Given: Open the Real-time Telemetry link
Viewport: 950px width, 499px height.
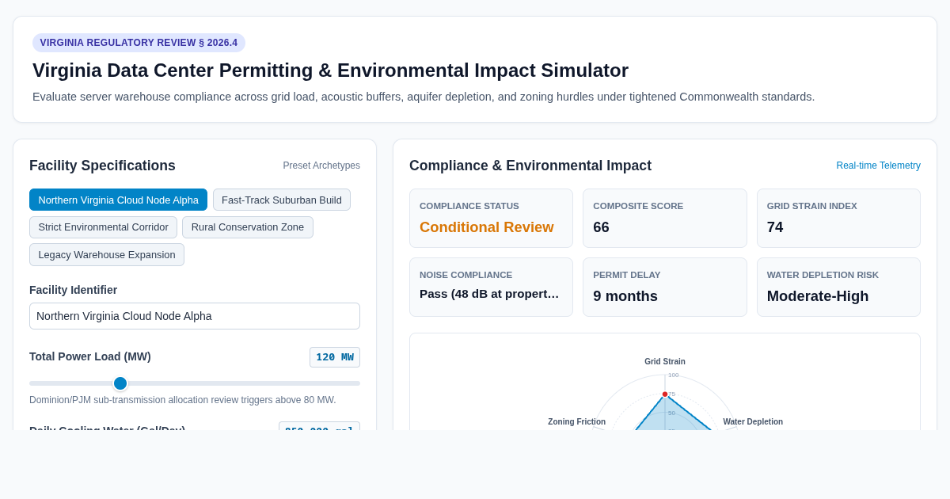Looking at the screenshot, I should (879, 166).
